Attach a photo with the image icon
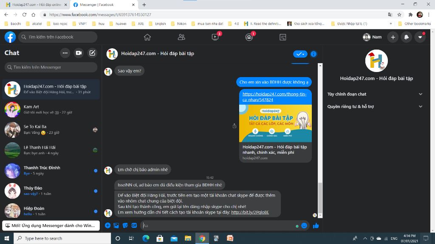 116,225
